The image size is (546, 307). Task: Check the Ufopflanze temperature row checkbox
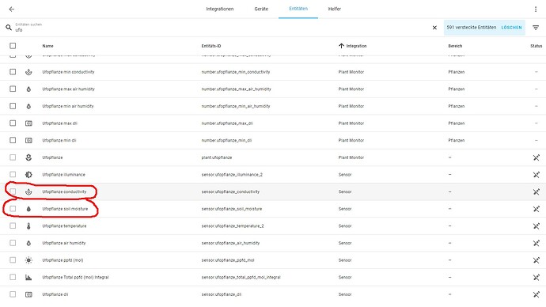[x=13, y=226]
